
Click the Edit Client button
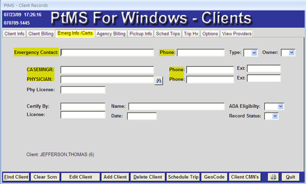click(80, 177)
